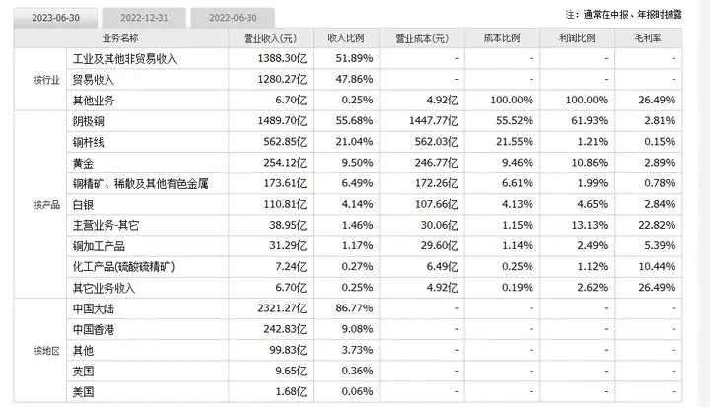Click the 利润比例 column header

(x=577, y=38)
